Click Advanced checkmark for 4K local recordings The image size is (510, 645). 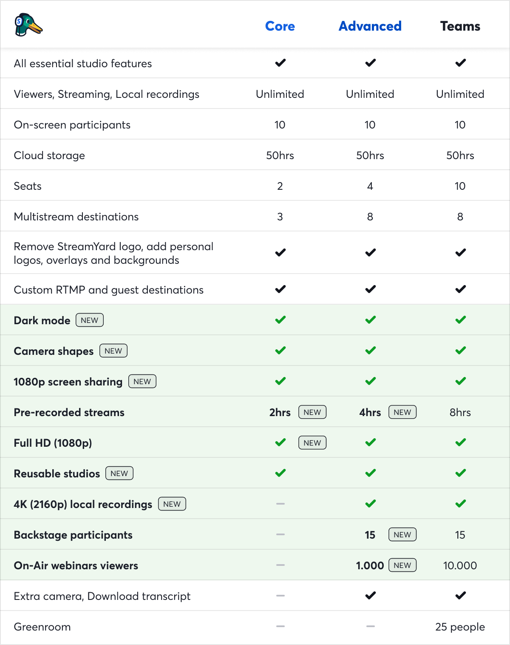click(x=370, y=504)
